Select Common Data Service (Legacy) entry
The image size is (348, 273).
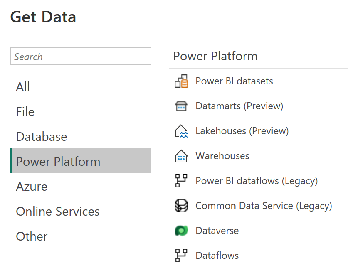pyautogui.click(x=264, y=206)
